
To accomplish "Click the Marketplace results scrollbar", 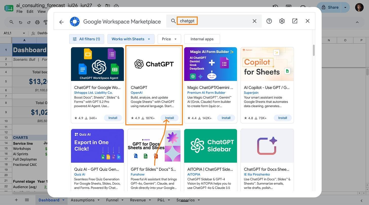I will click(314, 50).
